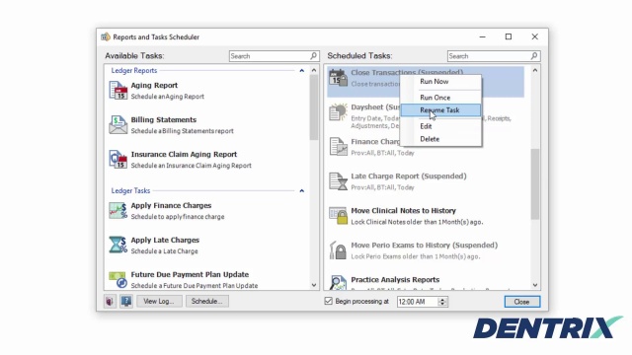The height and width of the screenshot is (355, 632).
Task: Click the Schedule... button
Action: 206,301
